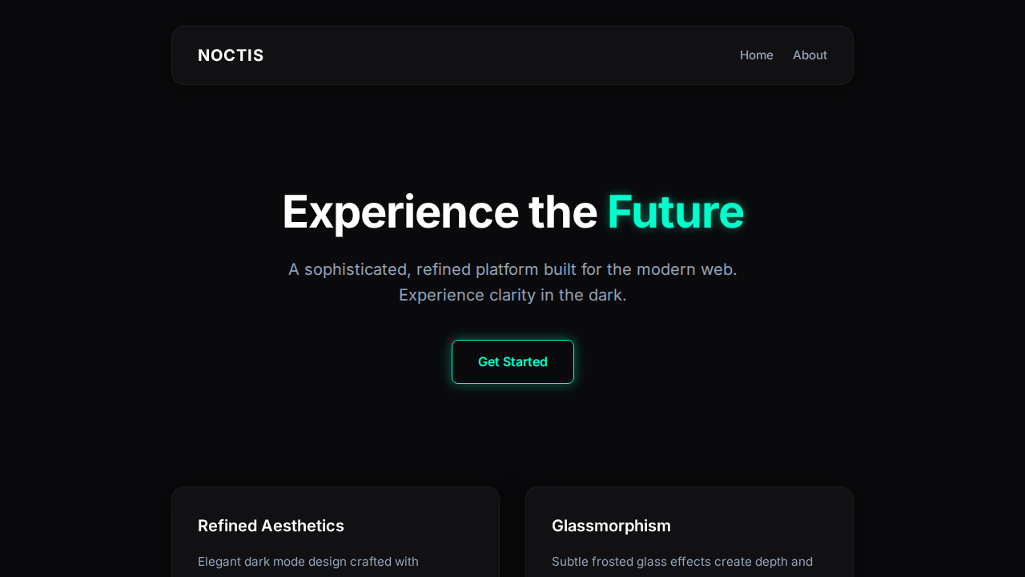Click the word "sophisticated" in the subtitle
Viewport: 1025px width, 577px height.
pos(356,269)
